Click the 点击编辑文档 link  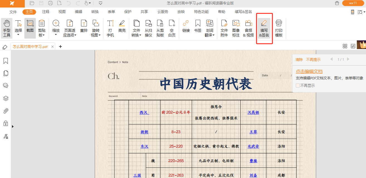pyautogui.click(x=309, y=72)
